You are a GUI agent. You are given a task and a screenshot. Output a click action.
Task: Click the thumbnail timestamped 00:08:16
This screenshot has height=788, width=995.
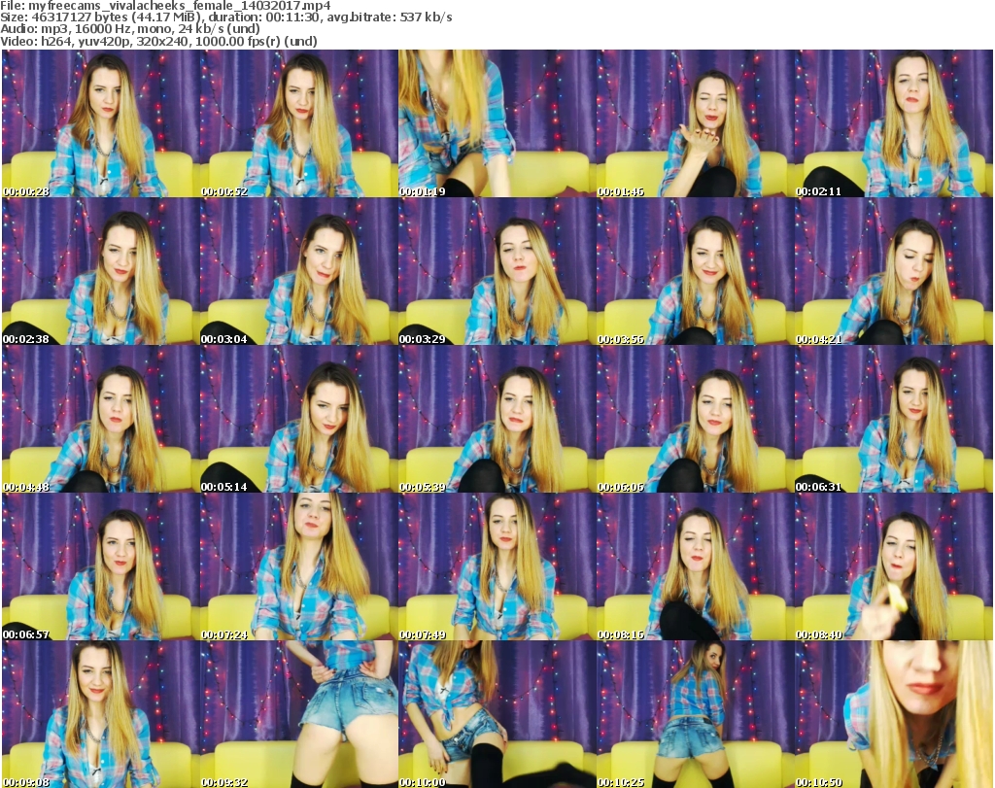pos(696,566)
